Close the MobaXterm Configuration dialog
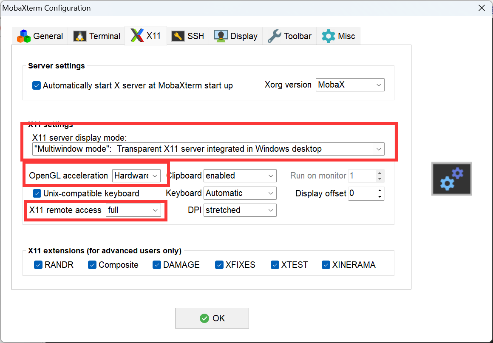Image resolution: width=493 pixels, height=343 pixels. (482, 8)
